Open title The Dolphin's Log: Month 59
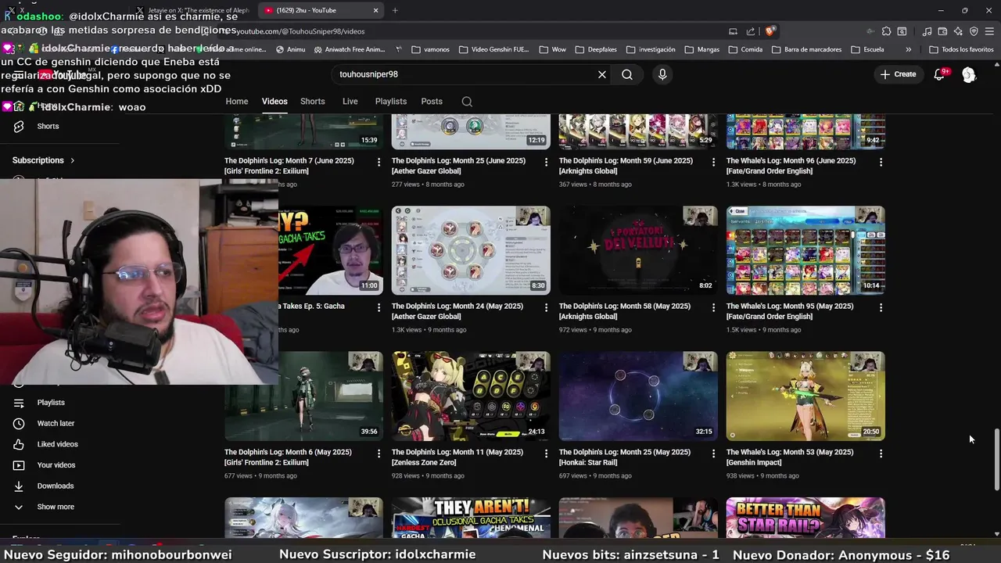The image size is (1001, 563). coord(626,166)
